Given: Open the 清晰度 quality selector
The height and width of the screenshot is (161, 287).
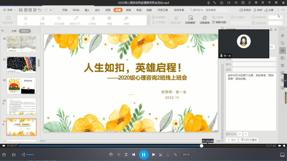Looking at the screenshot, I should point(186,155).
